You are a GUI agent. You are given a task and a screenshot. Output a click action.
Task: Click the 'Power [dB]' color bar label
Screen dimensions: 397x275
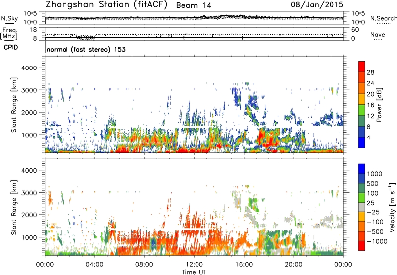point(379,105)
